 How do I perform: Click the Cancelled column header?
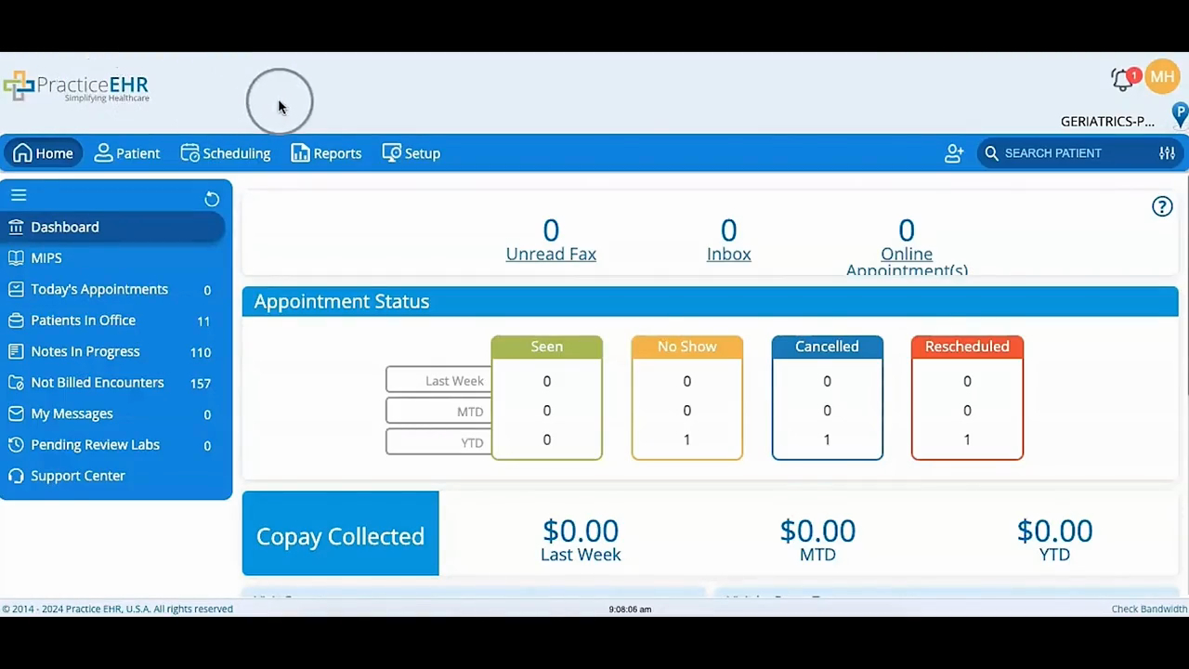pos(827,347)
